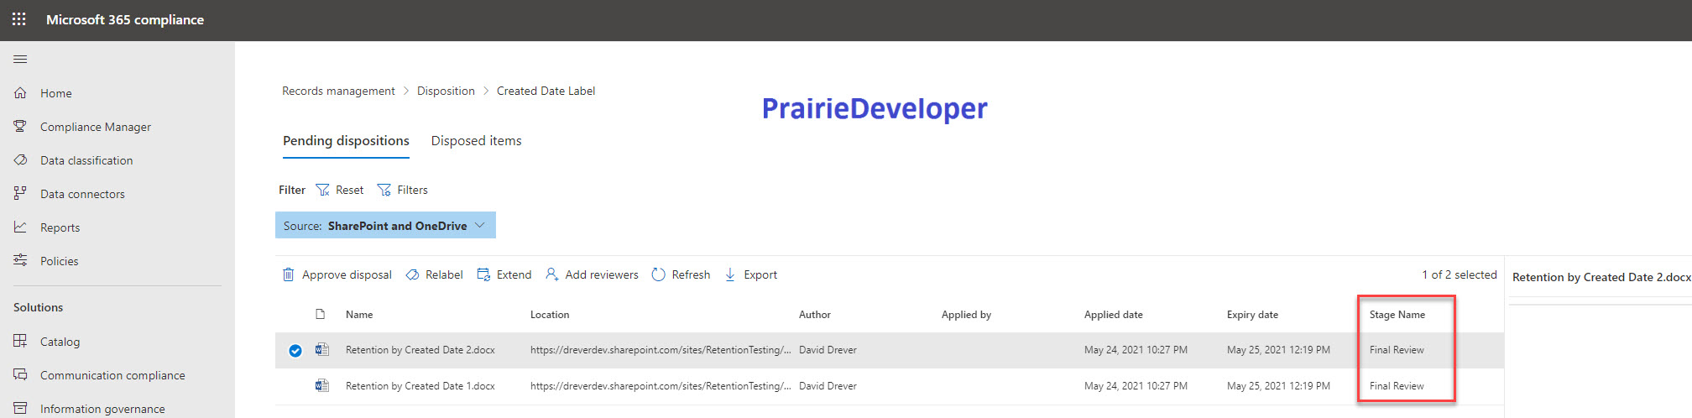
Task: Select file name Retention by Created Date 1.docx
Action: point(420,386)
